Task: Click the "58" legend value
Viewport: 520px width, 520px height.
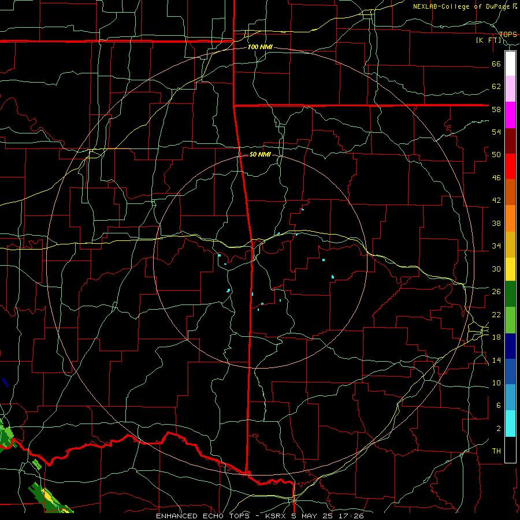Action: point(496,109)
